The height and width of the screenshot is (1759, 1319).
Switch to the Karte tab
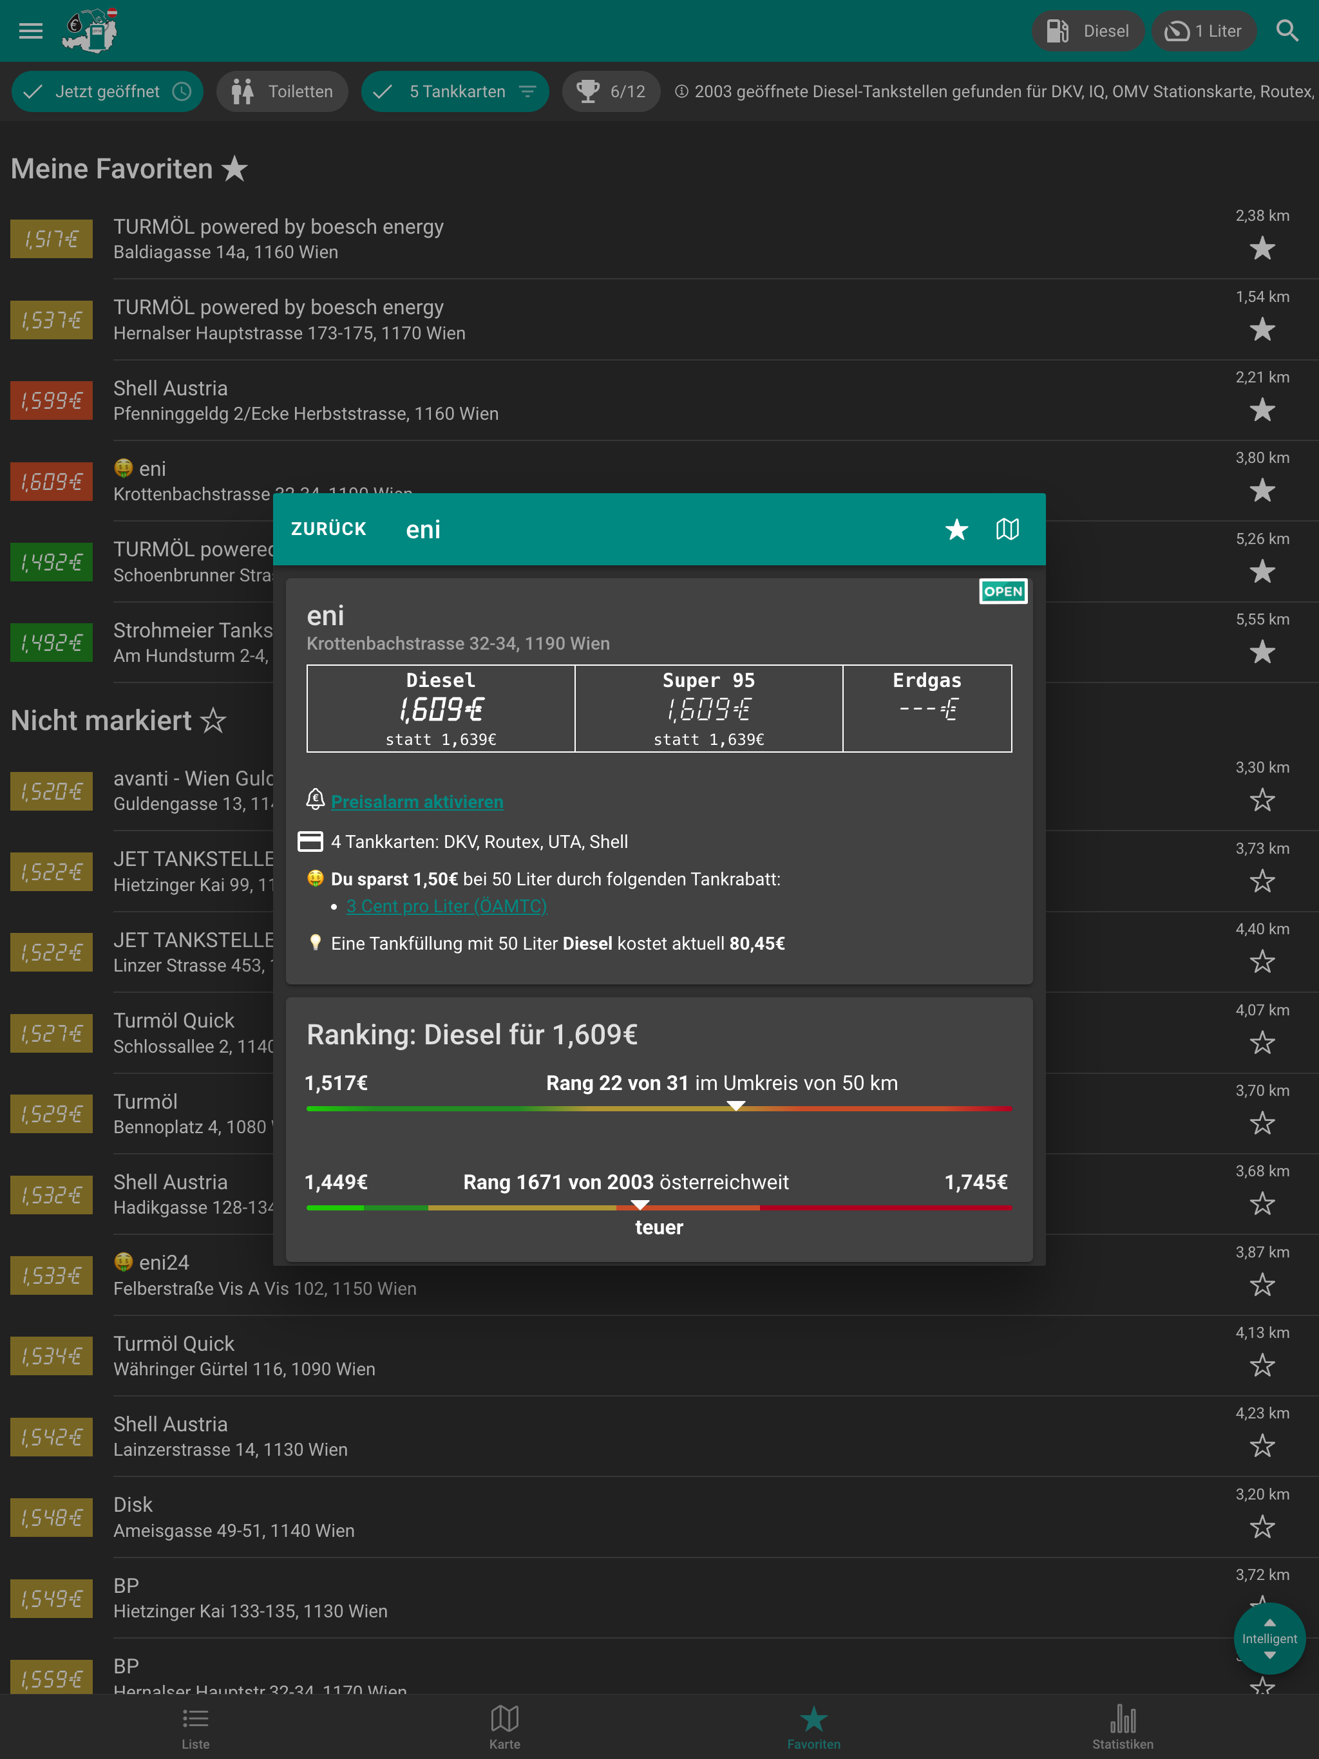(504, 1727)
